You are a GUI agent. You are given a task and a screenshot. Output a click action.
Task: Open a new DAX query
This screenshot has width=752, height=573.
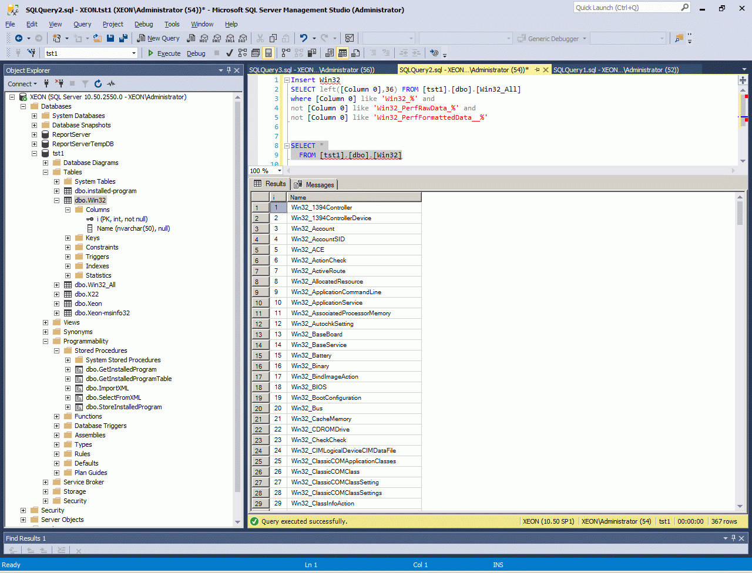pos(243,38)
